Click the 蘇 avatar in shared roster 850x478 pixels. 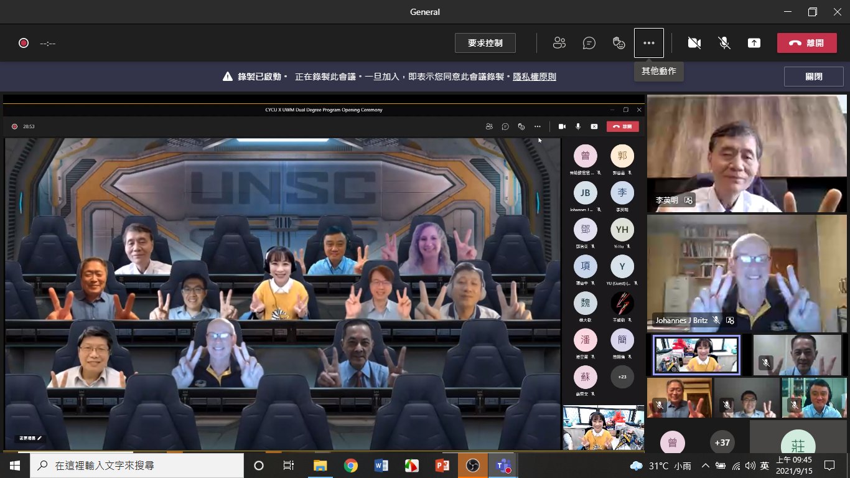point(585,377)
